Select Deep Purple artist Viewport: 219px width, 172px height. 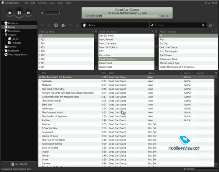click(x=126, y=67)
